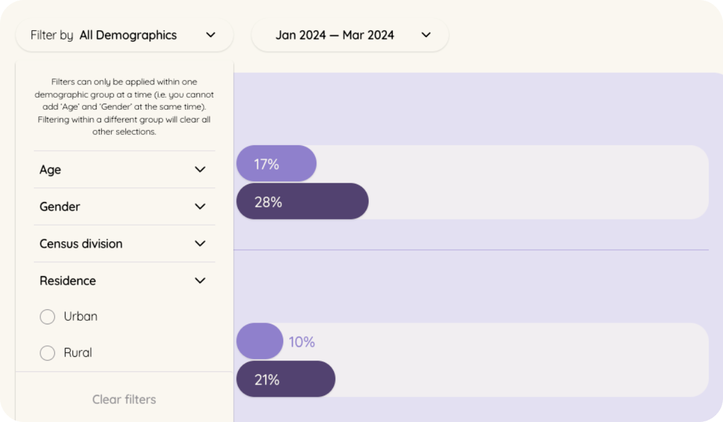Screen dimensions: 723x422
Task: Click the chevron icon beside the date range
Action: [426, 35]
